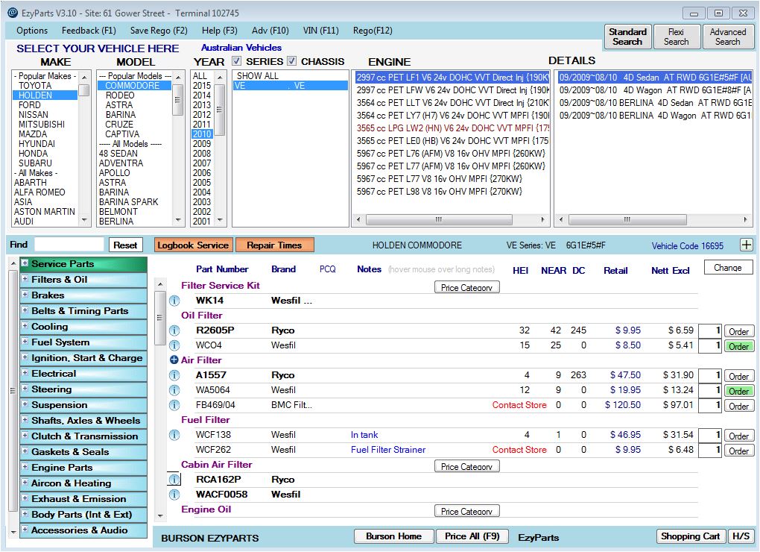The height and width of the screenshot is (552, 760).
Task: Click Price All (F9) button
Action: 472,536
